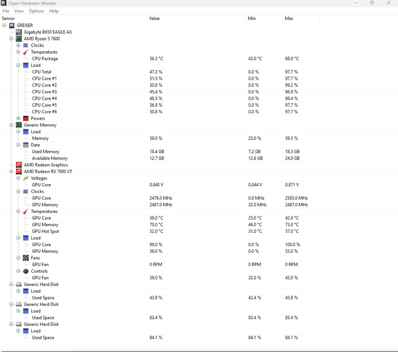Open the Help menu
Image resolution: width=398 pixels, height=352 pixels.
click(x=54, y=11)
